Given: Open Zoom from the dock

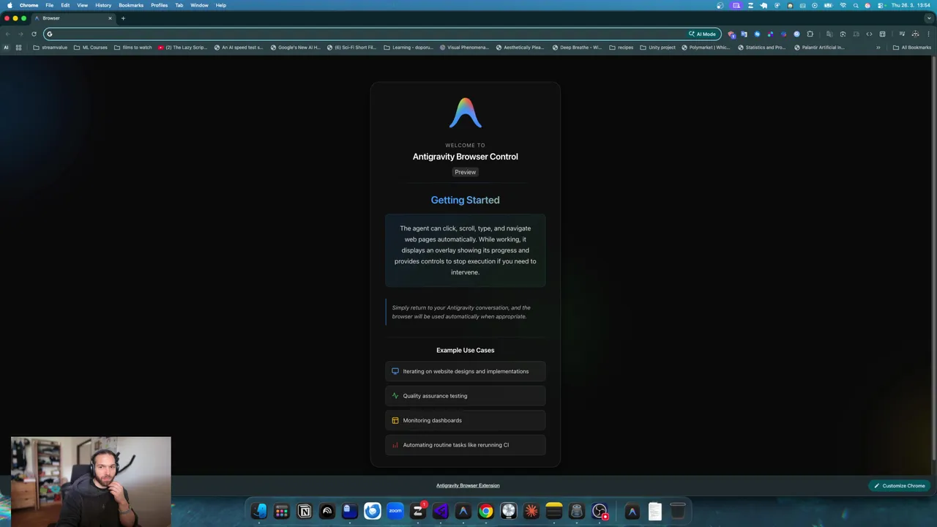Looking at the screenshot, I should [395, 511].
